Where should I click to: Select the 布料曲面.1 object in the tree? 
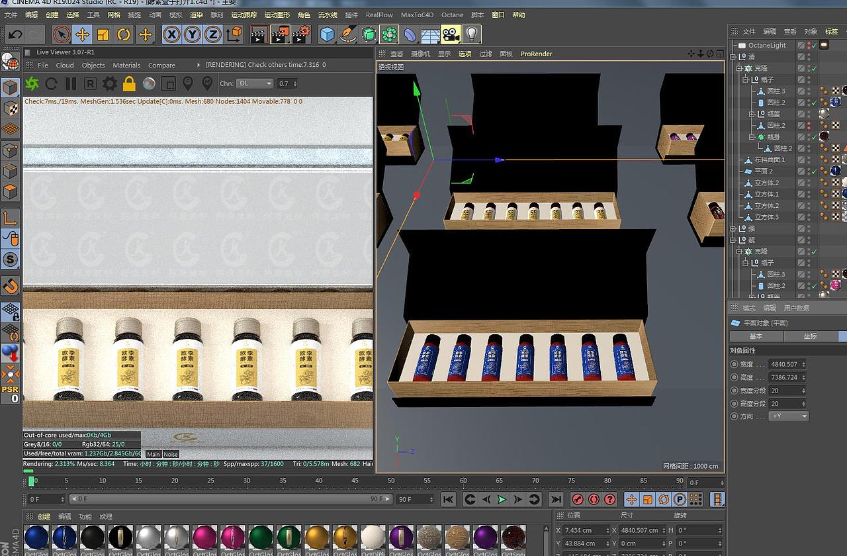pos(770,160)
